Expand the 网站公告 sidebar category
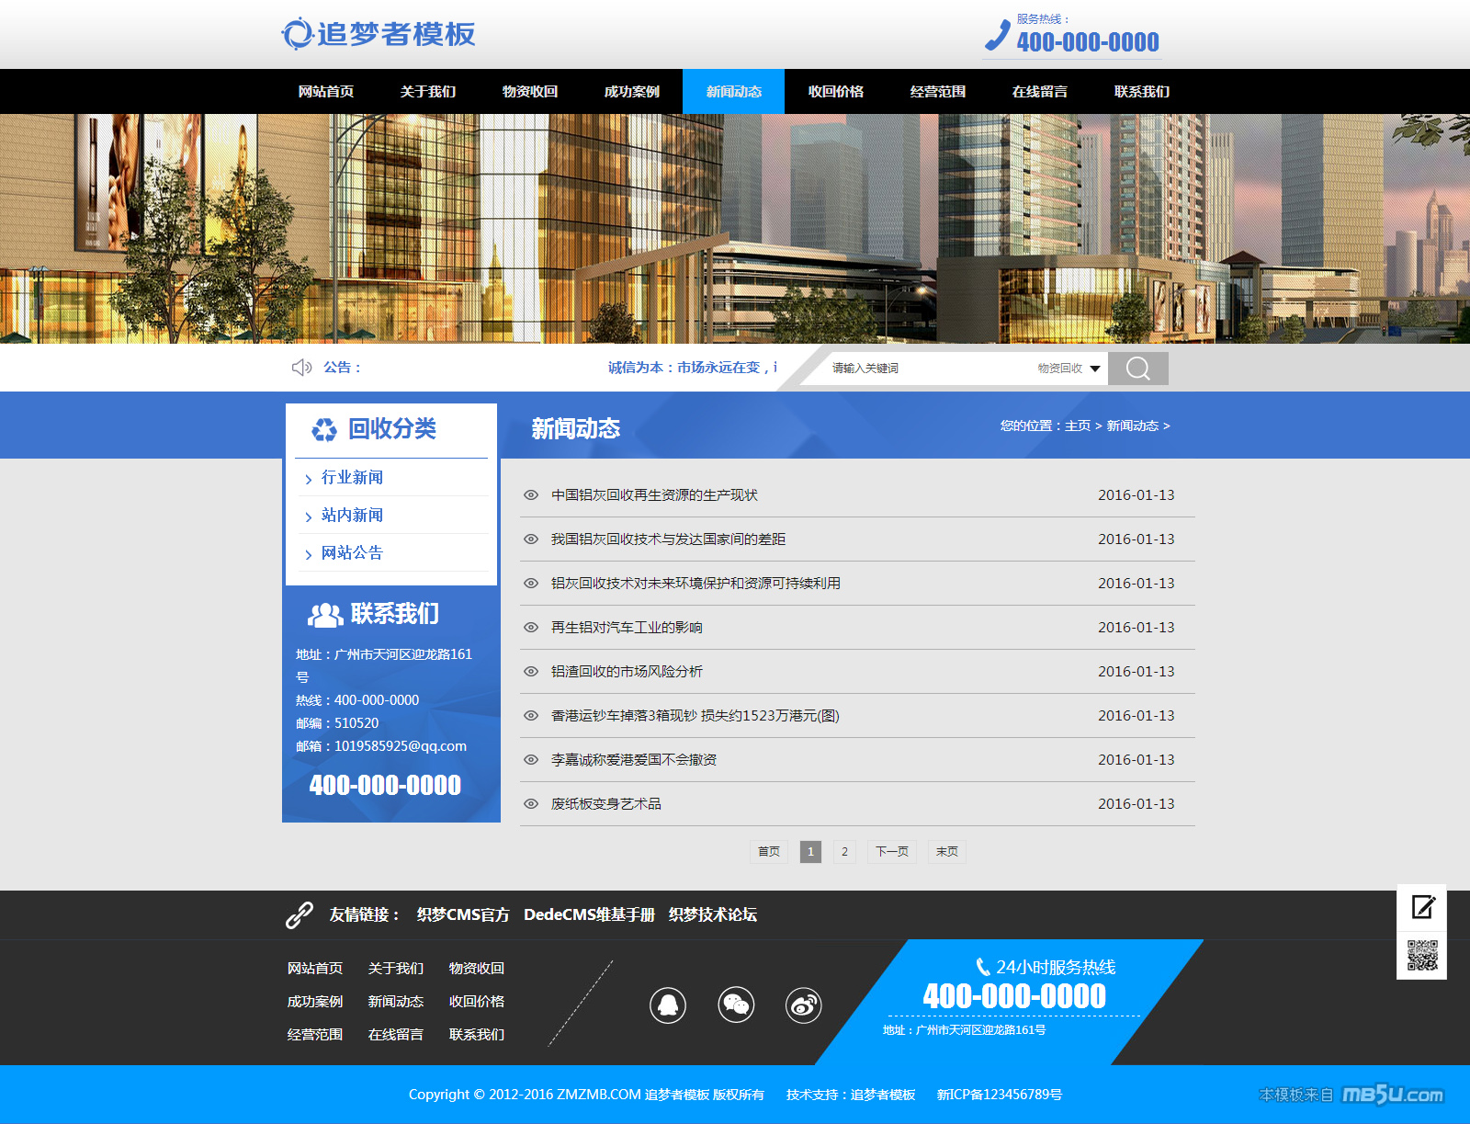This screenshot has width=1470, height=1124. (352, 553)
